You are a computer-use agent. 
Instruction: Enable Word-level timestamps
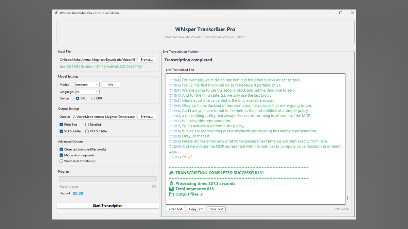pos(61,161)
